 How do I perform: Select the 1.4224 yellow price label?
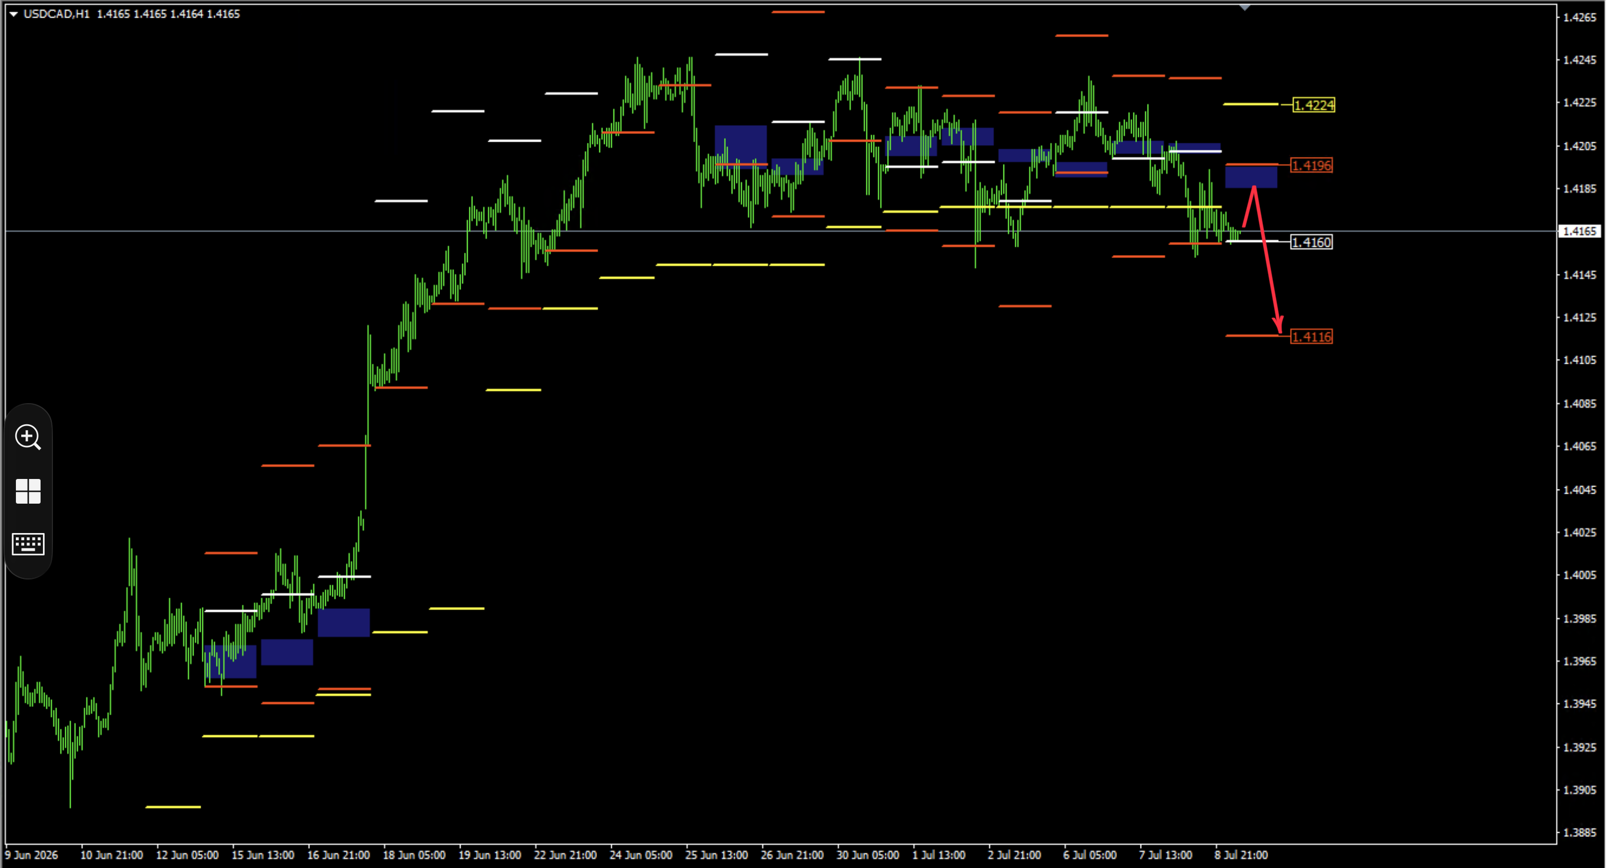[x=1314, y=105]
